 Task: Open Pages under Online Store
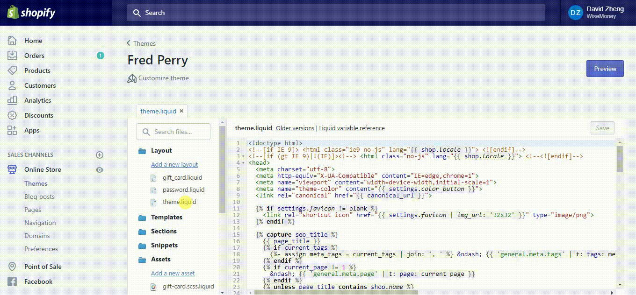pyautogui.click(x=33, y=210)
